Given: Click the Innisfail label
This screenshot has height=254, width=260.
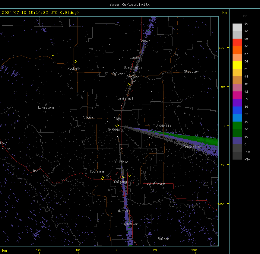Looking at the screenshot, I should coord(125,98).
